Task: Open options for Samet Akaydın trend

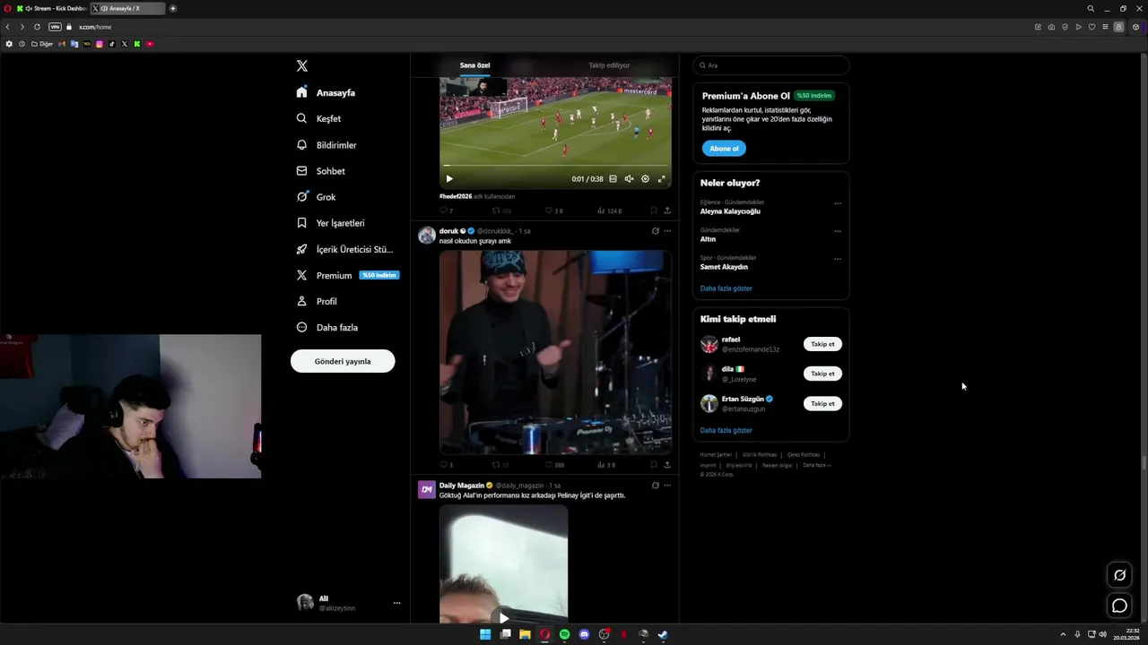Action: coord(838,259)
